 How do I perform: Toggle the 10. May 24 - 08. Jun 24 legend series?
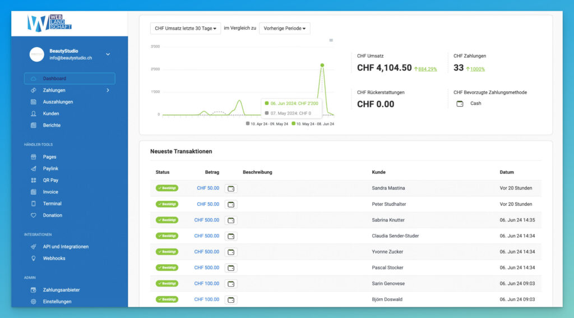(x=312, y=123)
